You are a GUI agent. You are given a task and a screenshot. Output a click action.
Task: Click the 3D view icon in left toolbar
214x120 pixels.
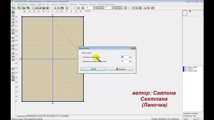pyautogui.click(x=13, y=76)
